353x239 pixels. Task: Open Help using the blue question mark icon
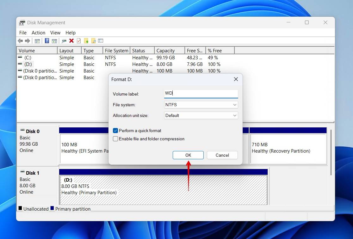(47, 41)
